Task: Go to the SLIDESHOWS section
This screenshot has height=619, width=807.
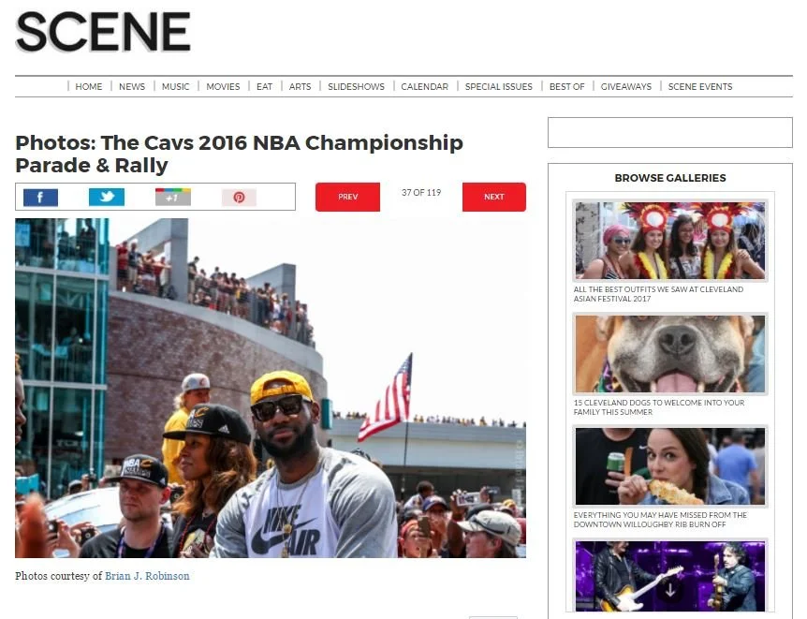Action: click(356, 86)
